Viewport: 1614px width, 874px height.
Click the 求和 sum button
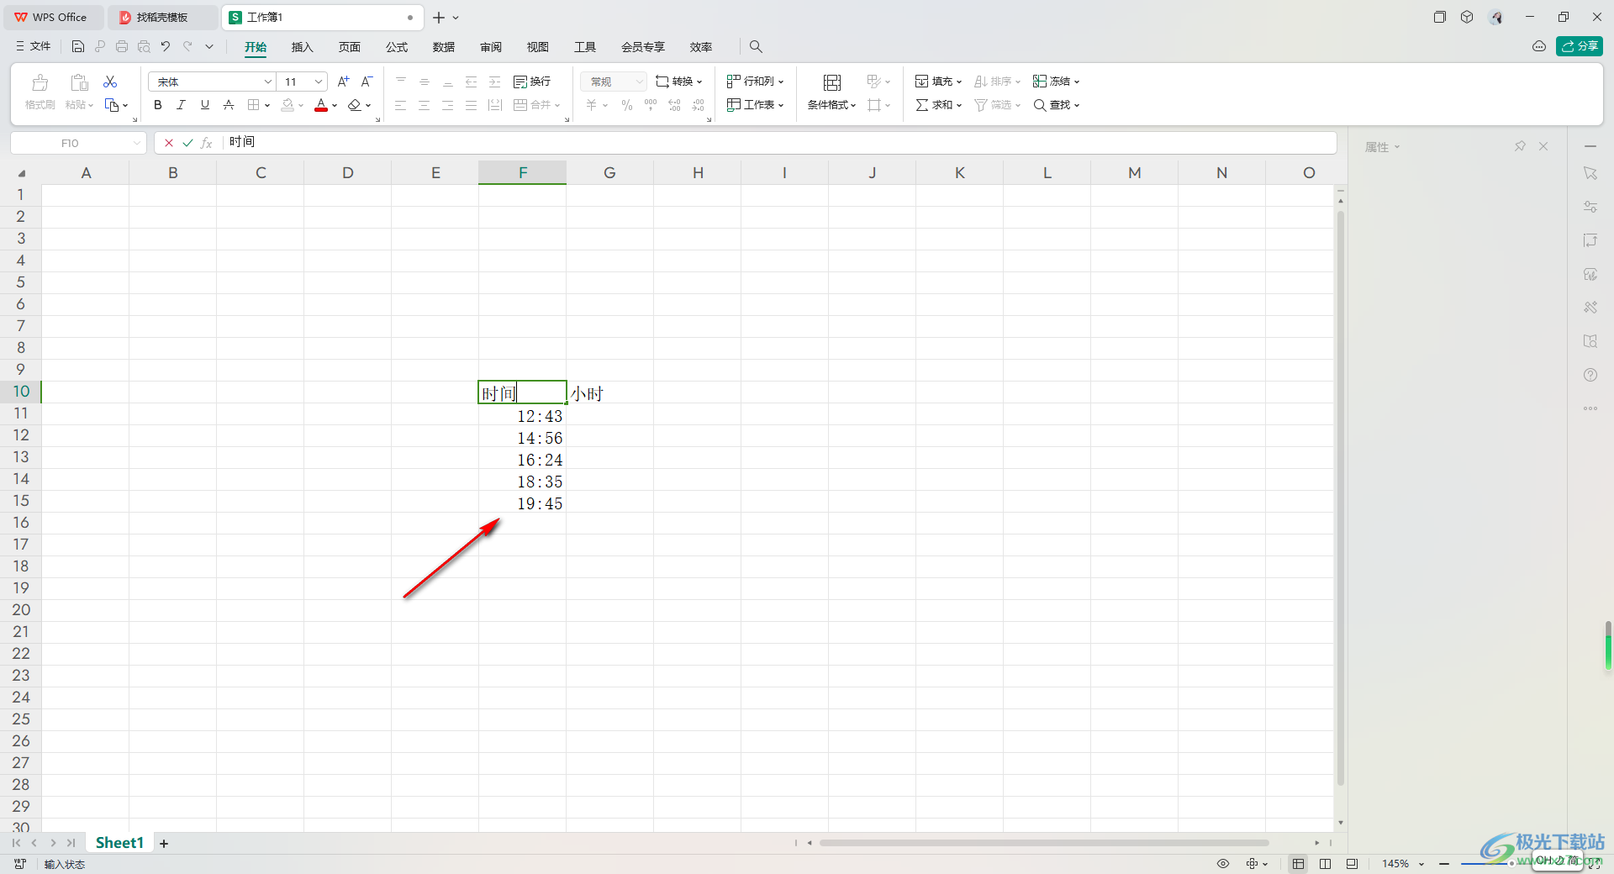click(938, 105)
